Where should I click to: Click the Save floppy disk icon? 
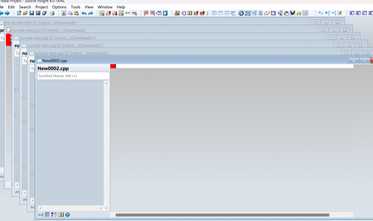32,13
